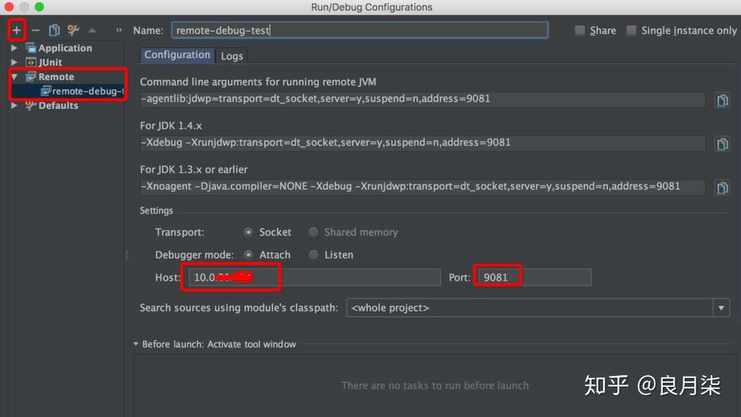741x417 pixels.
Task: Click the move up arrow icon
Action: (92, 30)
